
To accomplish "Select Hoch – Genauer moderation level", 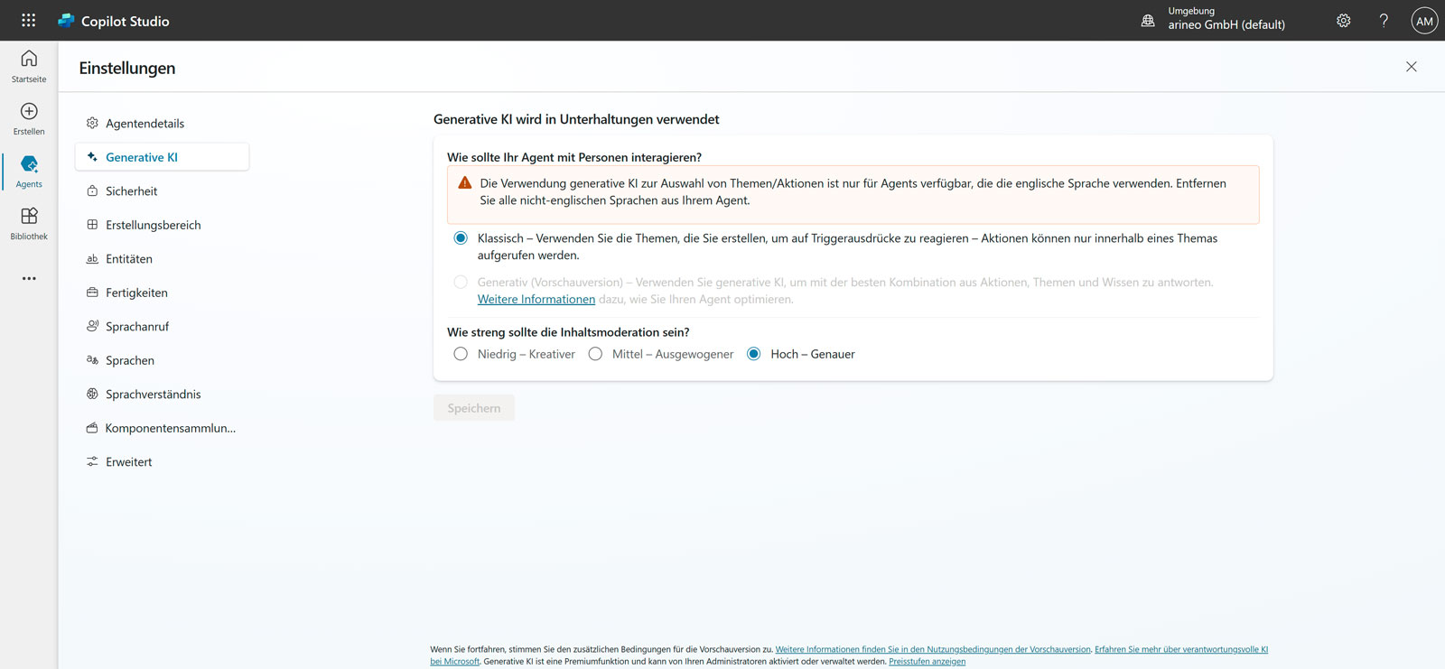I will [754, 354].
